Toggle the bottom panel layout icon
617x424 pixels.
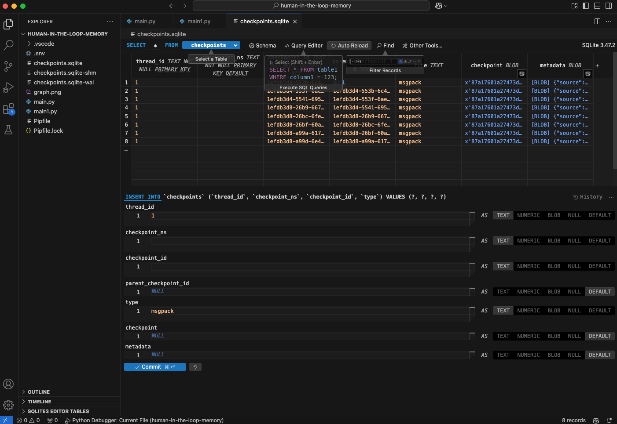(597, 6)
